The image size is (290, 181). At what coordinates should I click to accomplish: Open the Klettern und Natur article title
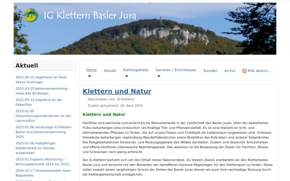tap(117, 91)
